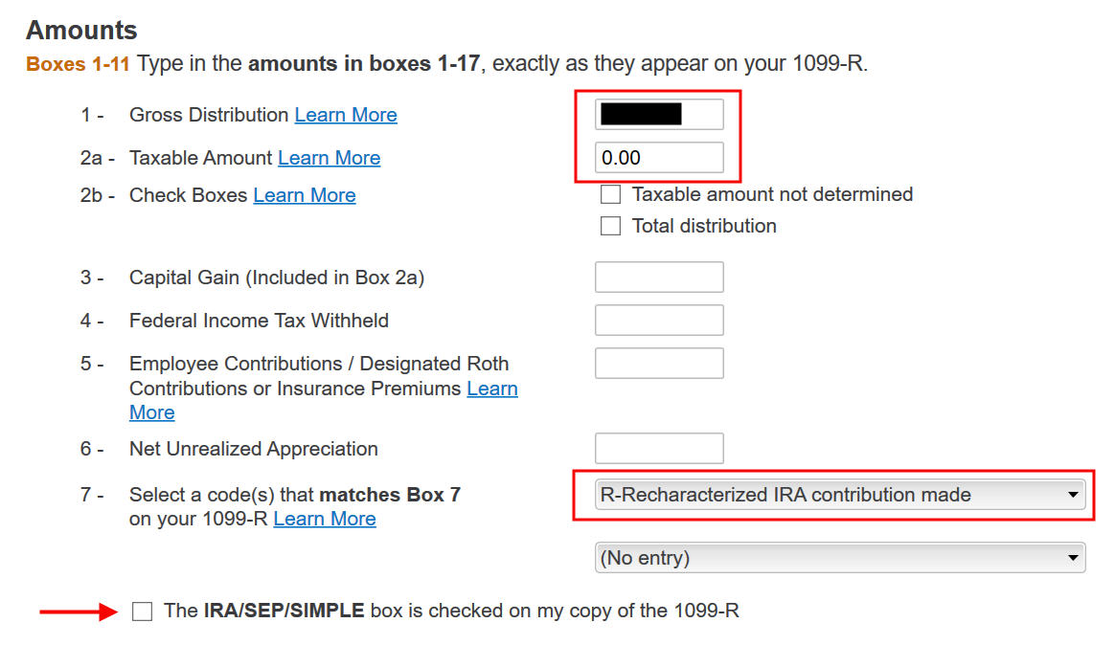Enable 'Taxable amount not determined' checkbox
Viewport: 1115px width, 645px height.
tap(610, 194)
